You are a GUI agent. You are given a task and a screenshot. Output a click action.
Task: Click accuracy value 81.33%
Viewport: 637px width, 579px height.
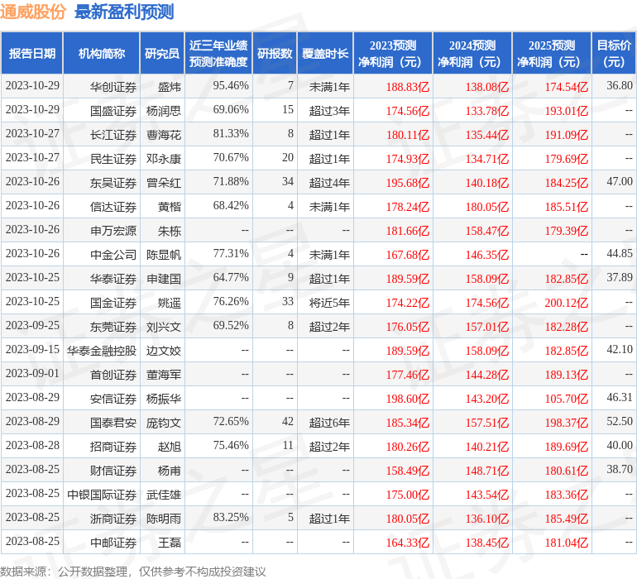pyautogui.click(x=231, y=134)
